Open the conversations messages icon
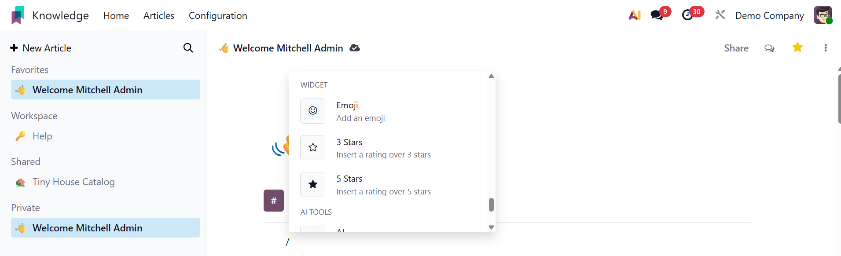 tap(657, 15)
